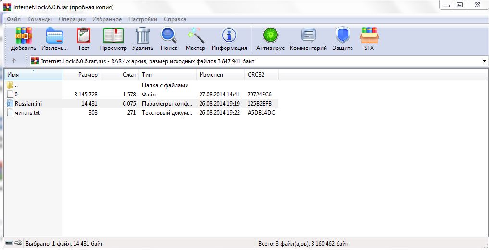The image size is (489, 250).
Task: Expand the archive path dropdown arrow
Action: coord(483,61)
